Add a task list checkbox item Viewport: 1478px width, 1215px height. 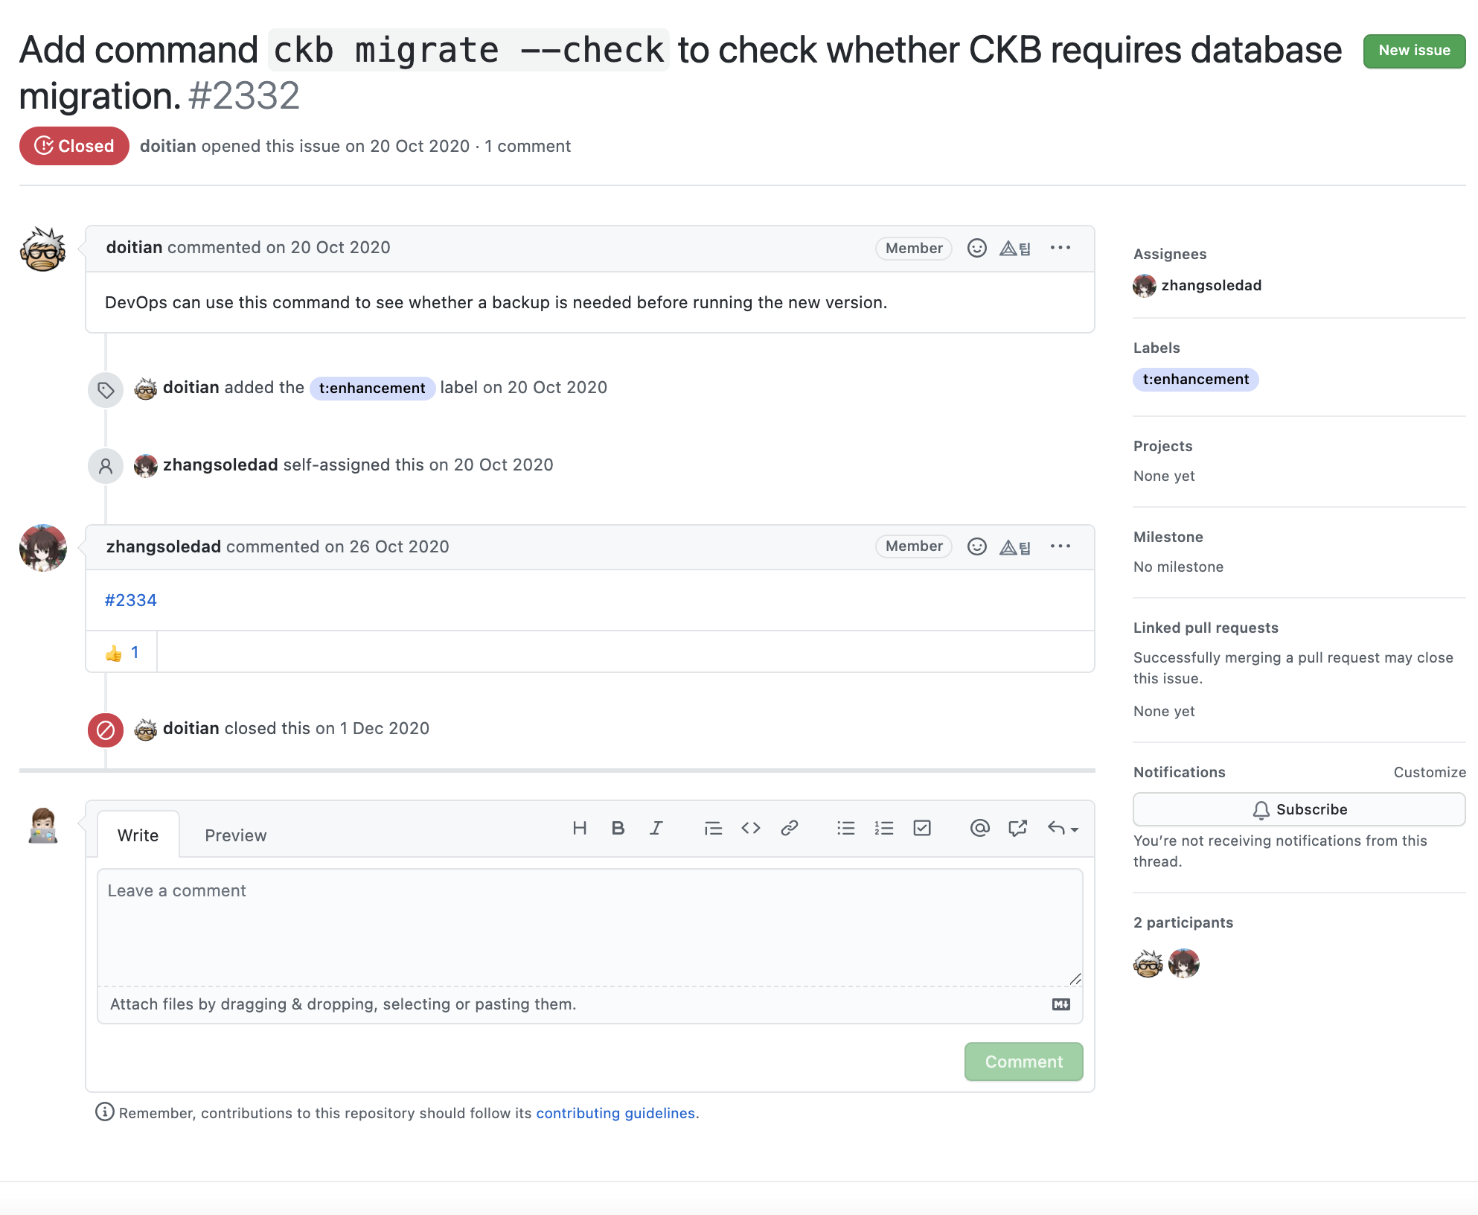click(x=922, y=828)
